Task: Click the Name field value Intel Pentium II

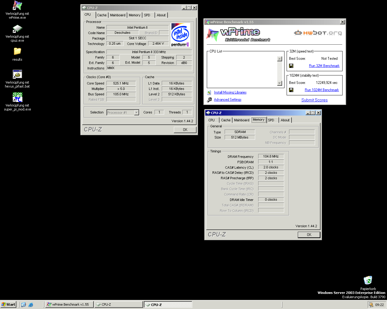Action: pos(138,27)
